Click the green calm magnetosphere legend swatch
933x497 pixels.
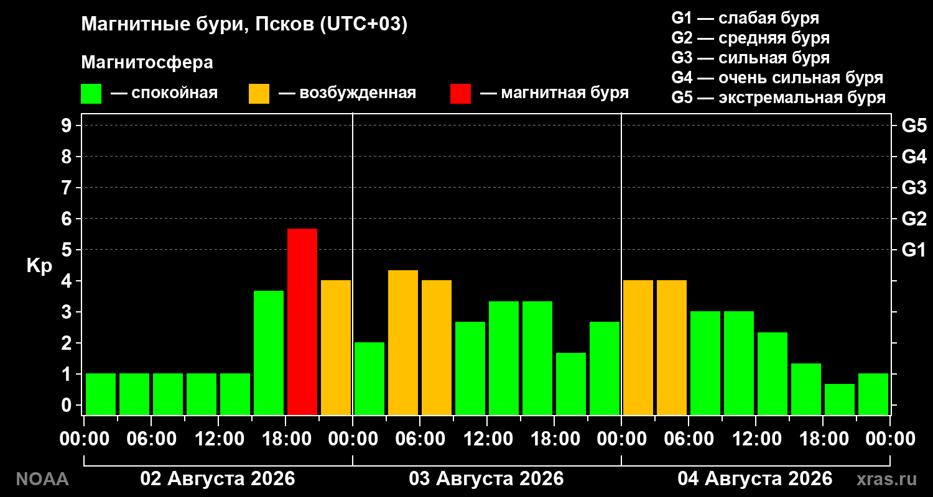coord(91,94)
